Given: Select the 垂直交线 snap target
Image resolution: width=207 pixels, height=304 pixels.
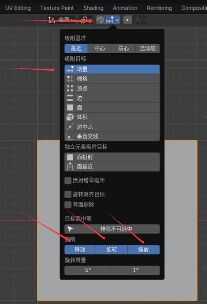Looking at the screenshot, I should point(112,136).
